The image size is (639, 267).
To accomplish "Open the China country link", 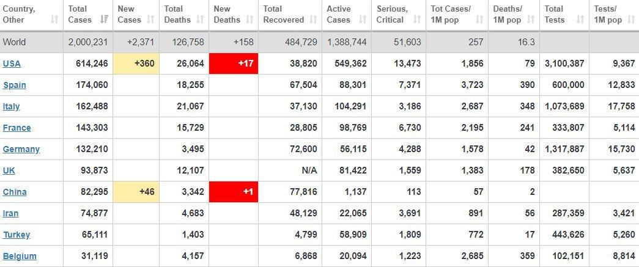I will 15,192.
